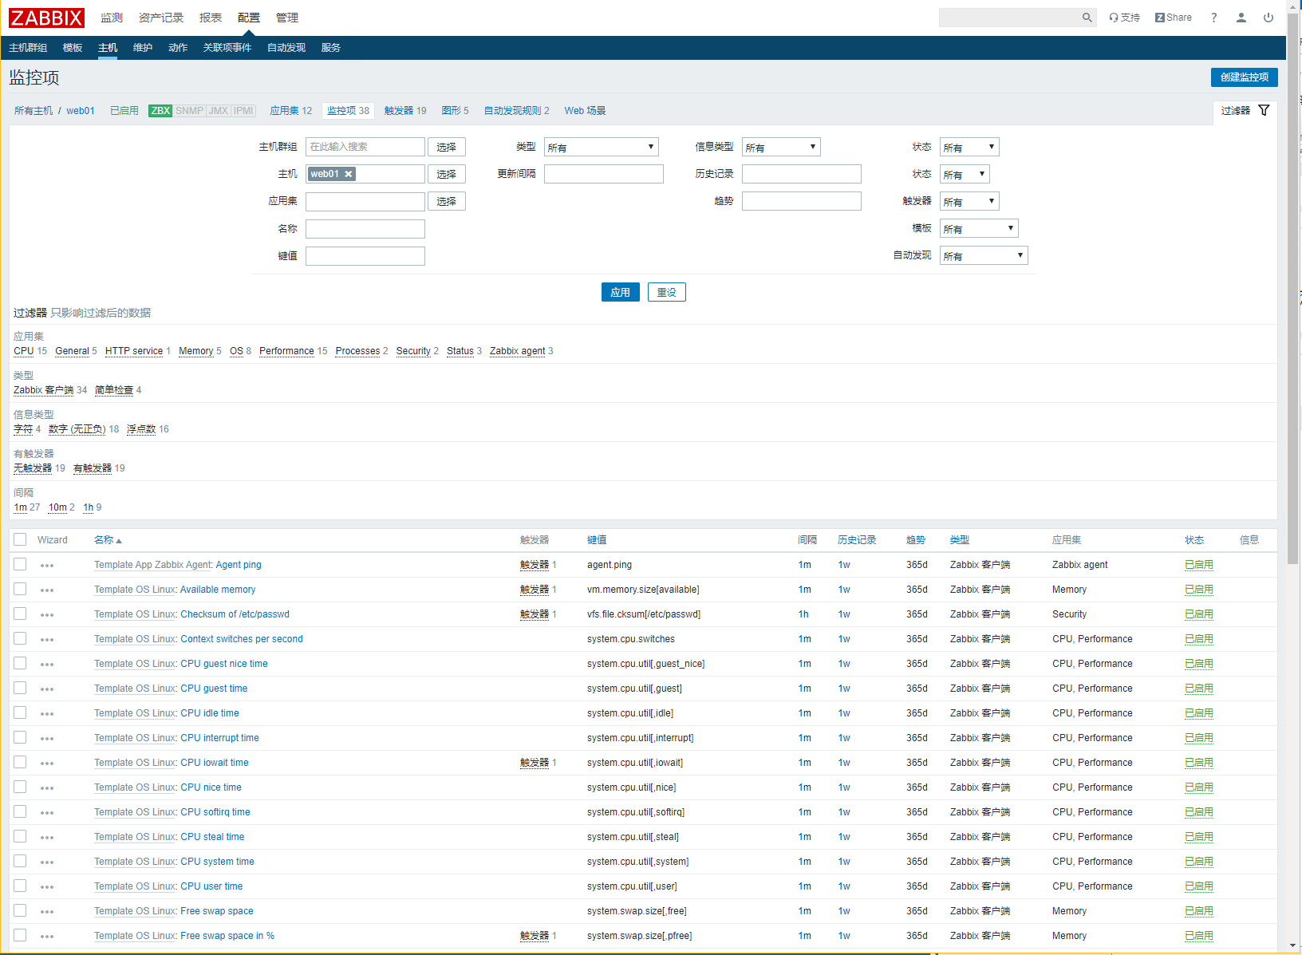1302x955 pixels.
Task: Open the 类型 (type) dropdown
Action: pyautogui.click(x=602, y=147)
